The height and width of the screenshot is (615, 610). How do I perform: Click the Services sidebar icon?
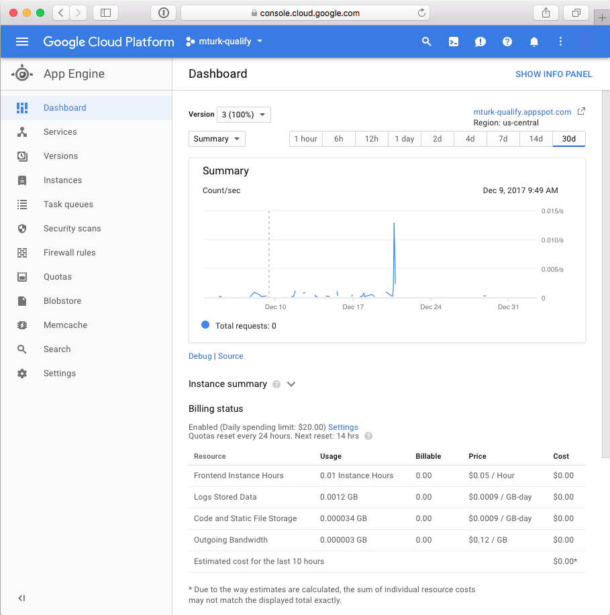click(x=22, y=131)
